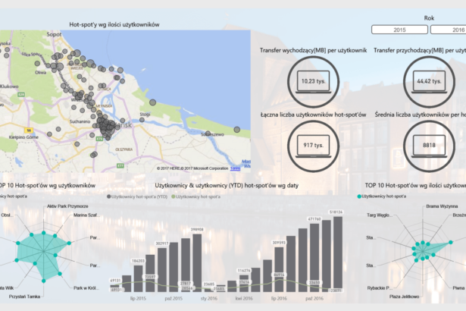Click the Park w Król... radar label
The width and height of the screenshot is (466, 311).
(86, 287)
